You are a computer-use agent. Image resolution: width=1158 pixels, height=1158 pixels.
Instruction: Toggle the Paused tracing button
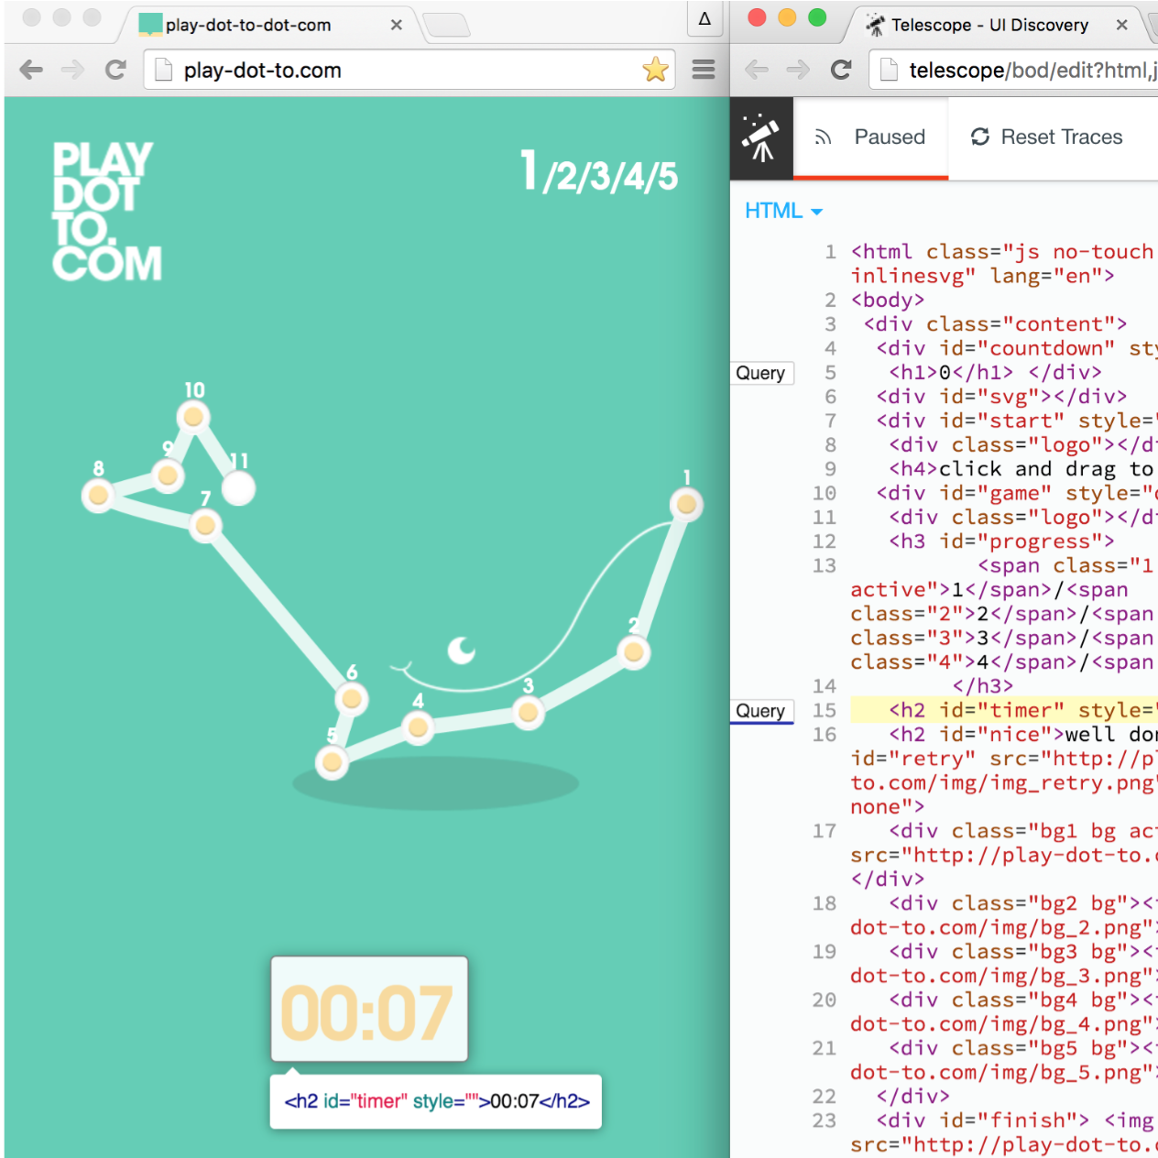point(870,137)
